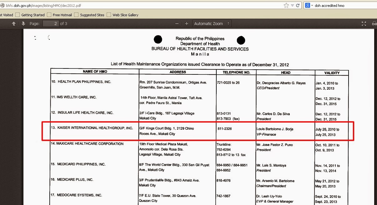Click telephone number 742-1867
Screen dimensions: 377x205
pyautogui.click(x=224, y=196)
